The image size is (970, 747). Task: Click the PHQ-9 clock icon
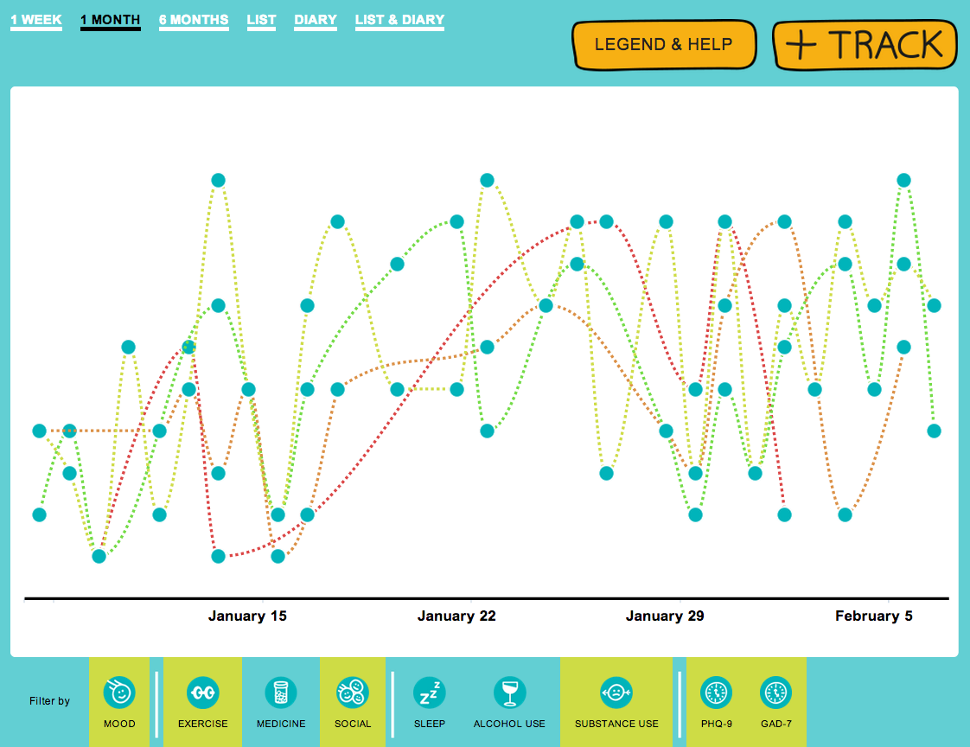click(x=717, y=693)
